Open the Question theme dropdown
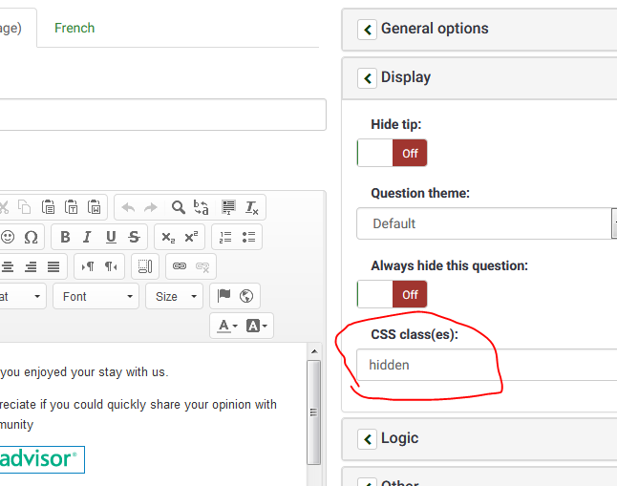 tap(487, 223)
